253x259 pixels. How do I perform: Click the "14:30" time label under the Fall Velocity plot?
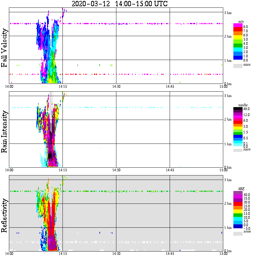point(116,87)
